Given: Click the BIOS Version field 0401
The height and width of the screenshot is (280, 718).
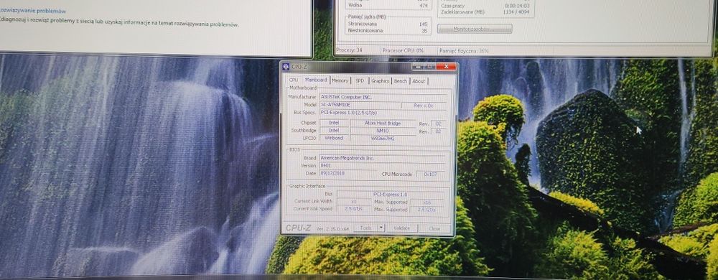Looking at the screenshot, I should tap(382, 166).
